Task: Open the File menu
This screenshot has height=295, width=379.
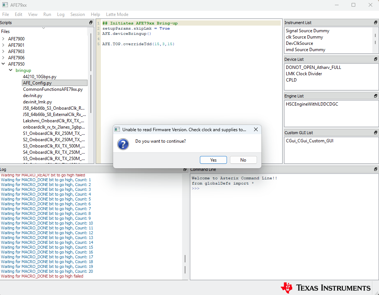Action: click(x=6, y=14)
